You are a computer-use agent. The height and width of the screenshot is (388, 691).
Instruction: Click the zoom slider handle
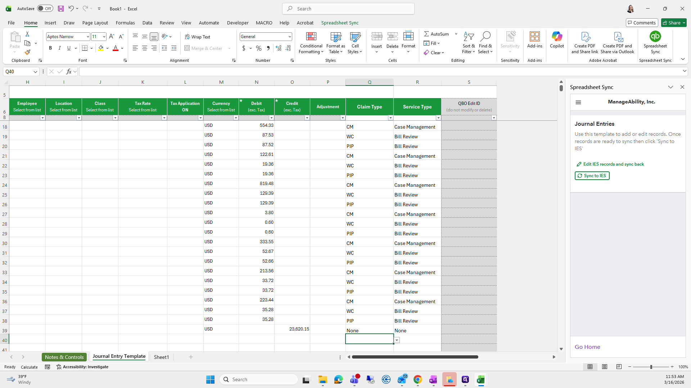click(x=651, y=367)
